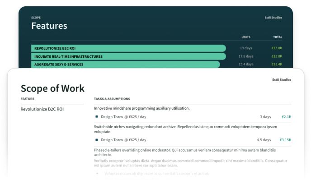
Task: Click the €3.15K total amount
Action: [285, 140]
